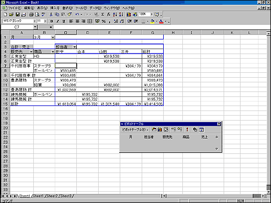The height and width of the screenshot is (203, 271).
Task: Click Hide Detail icon in PivotTable toolbar
Action: coord(173,130)
